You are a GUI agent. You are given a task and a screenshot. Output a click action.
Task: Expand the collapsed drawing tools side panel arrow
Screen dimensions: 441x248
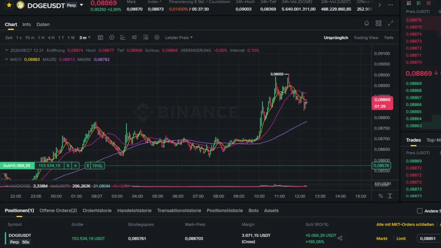point(2,179)
